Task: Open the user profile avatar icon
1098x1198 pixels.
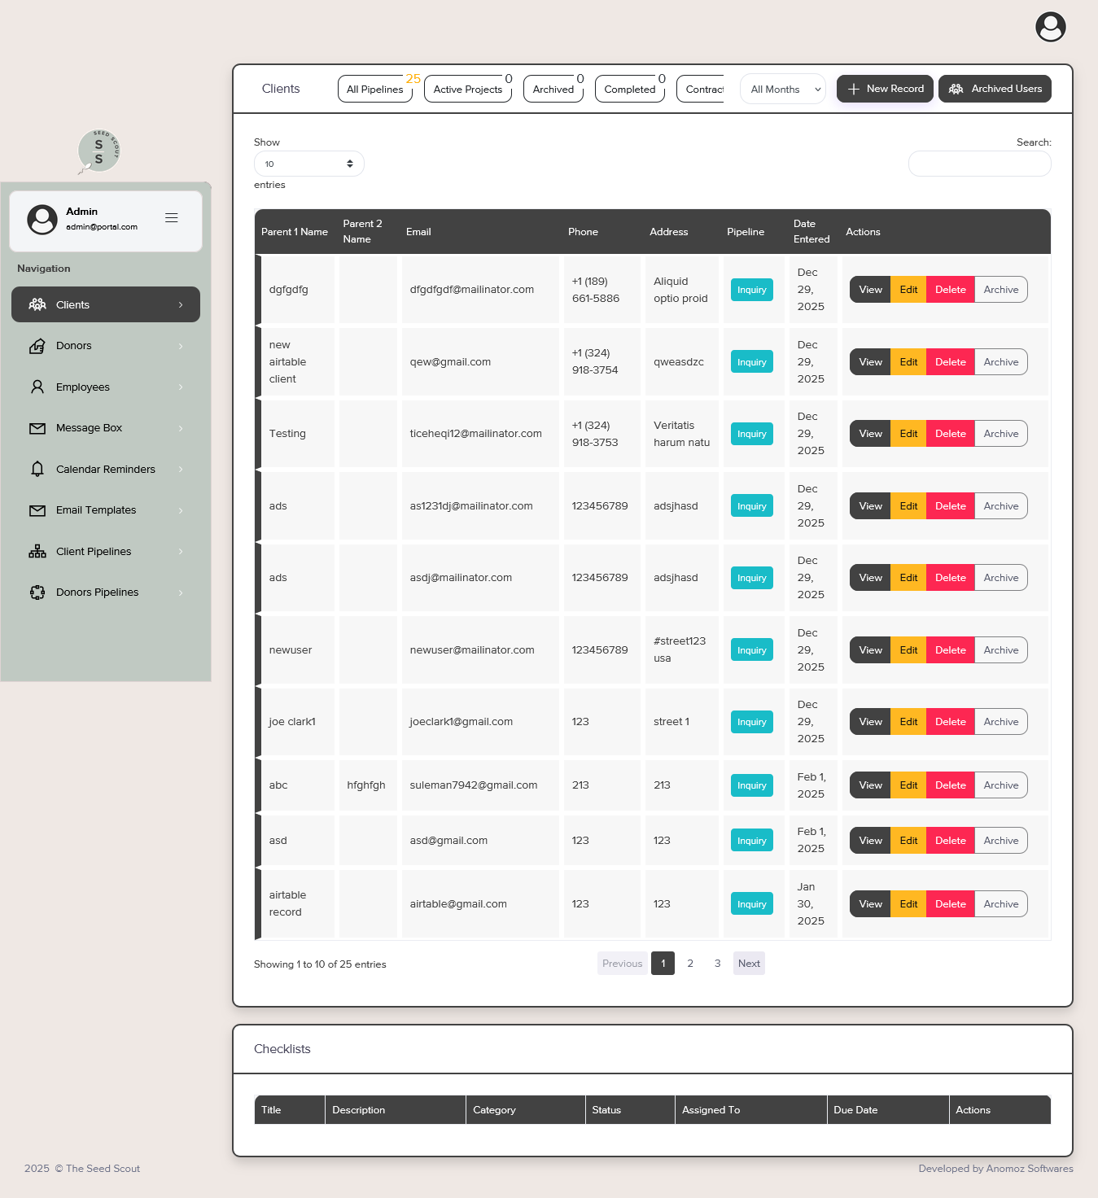Action: [x=1050, y=27]
